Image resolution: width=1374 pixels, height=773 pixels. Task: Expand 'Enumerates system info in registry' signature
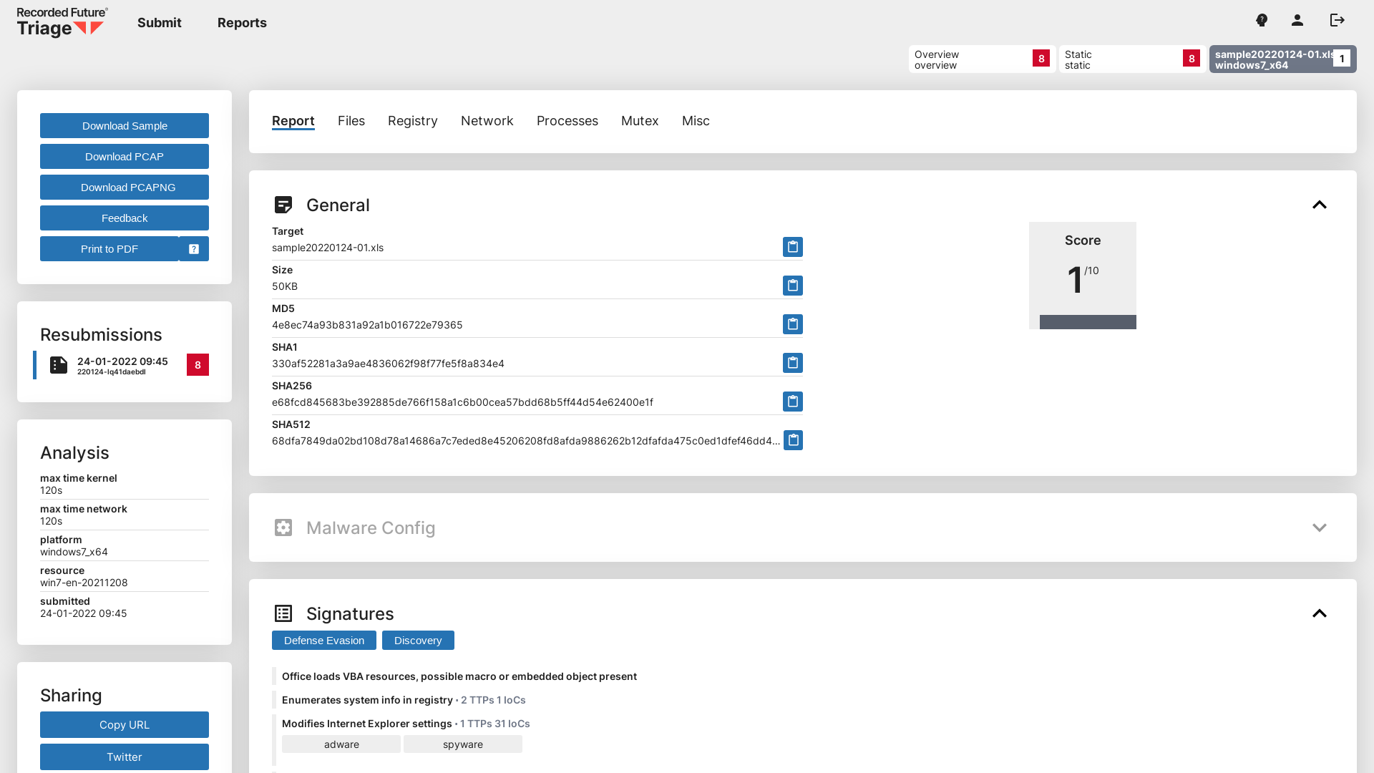(367, 700)
